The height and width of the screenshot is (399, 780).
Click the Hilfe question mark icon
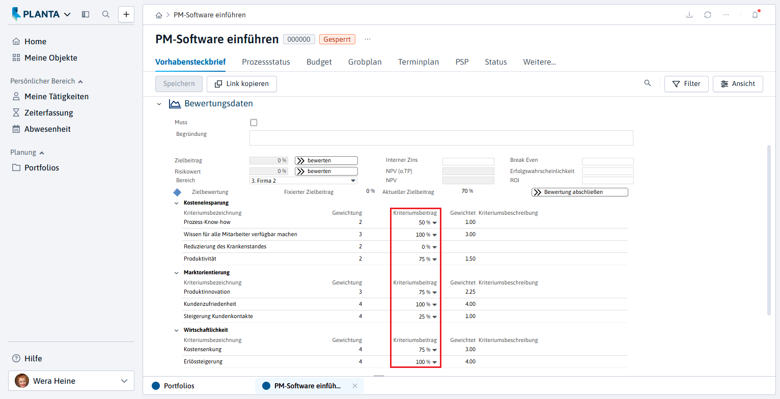tap(16, 359)
